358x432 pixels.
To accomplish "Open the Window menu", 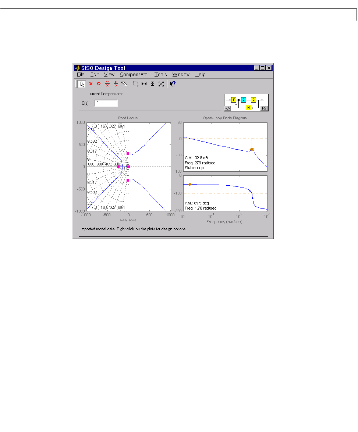I will (181, 75).
